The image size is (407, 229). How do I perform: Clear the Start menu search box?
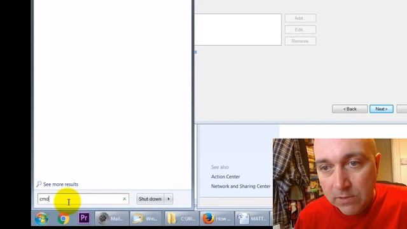pyautogui.click(x=125, y=199)
